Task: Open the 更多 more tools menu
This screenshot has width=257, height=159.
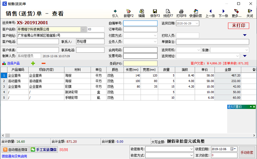Action: click(236, 13)
